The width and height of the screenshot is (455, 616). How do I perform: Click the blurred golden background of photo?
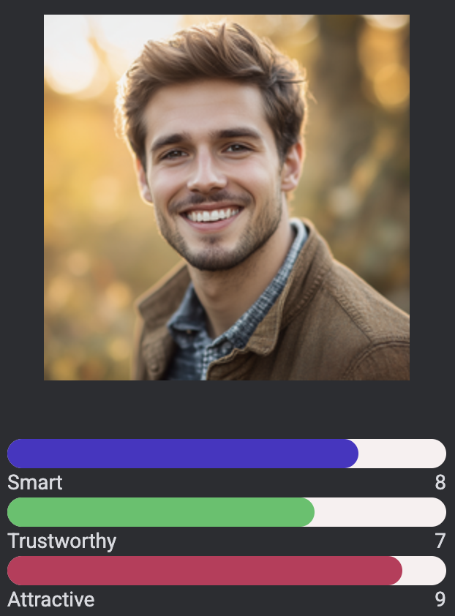[x=83, y=196]
